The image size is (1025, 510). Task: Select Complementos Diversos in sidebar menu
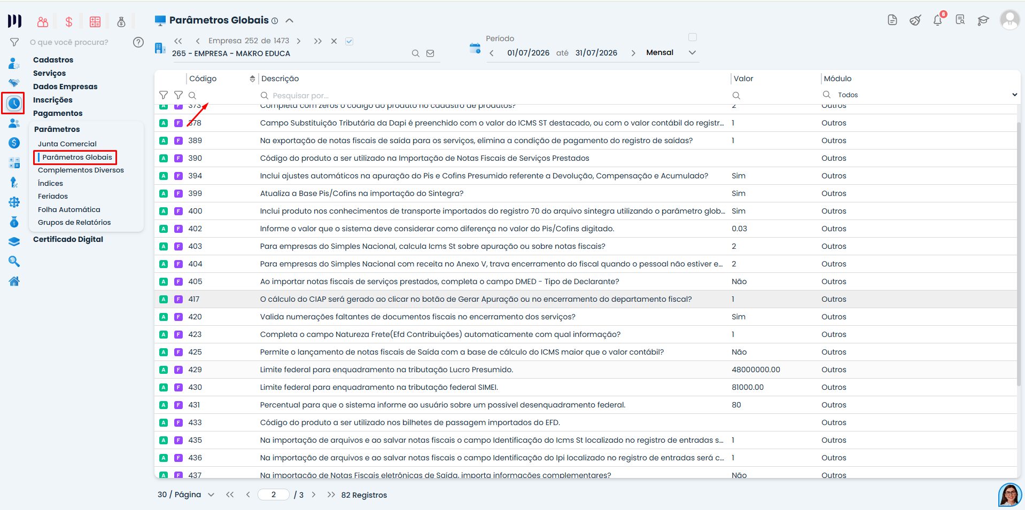click(x=81, y=170)
